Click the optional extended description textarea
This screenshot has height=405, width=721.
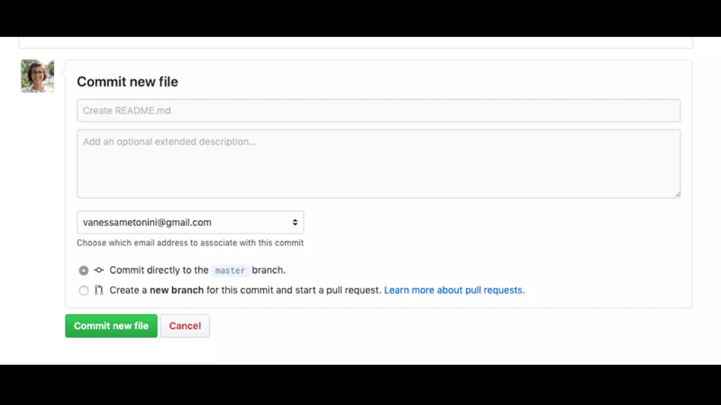coord(378,163)
